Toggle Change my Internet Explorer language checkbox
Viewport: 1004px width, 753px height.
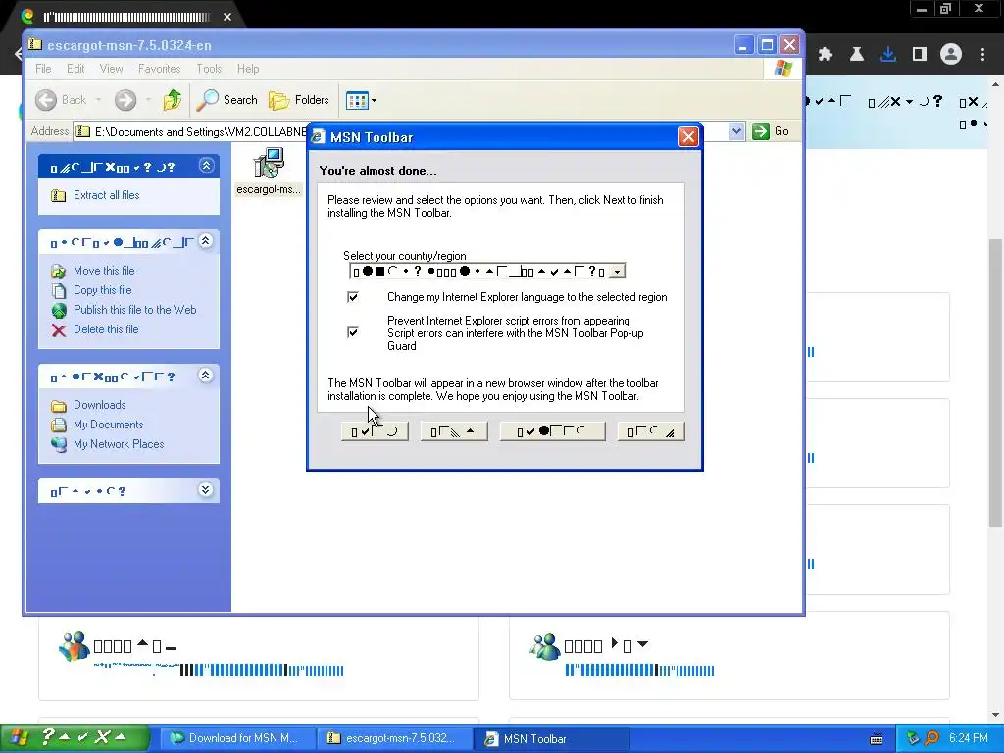(353, 297)
